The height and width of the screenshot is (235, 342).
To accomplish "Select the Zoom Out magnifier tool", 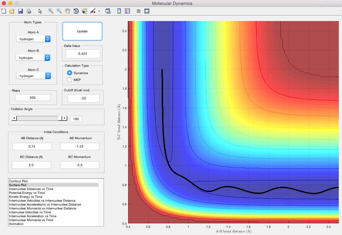I will click(x=59, y=11).
